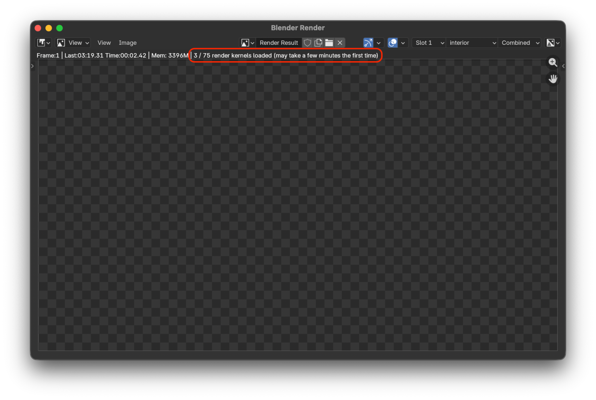Click the image datablock browse icon
Viewport: 596px width, 400px height.
pyautogui.click(x=247, y=43)
